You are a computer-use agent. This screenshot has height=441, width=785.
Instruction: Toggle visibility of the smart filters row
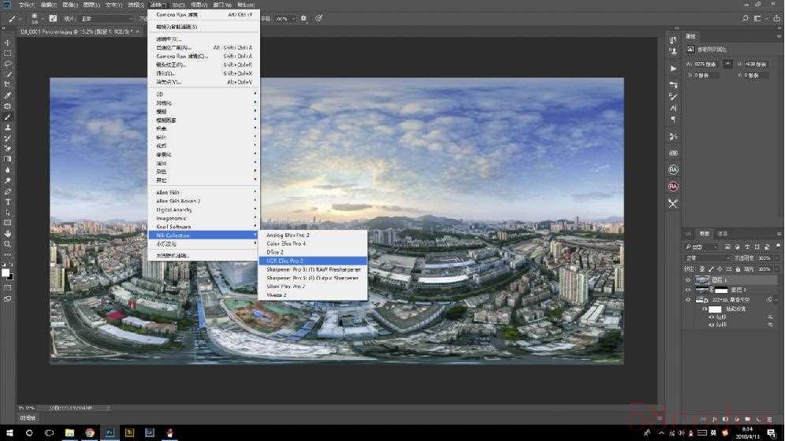pyautogui.click(x=705, y=309)
